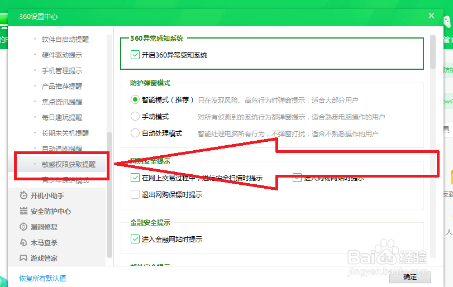Click the 开机小助手 clock icon
Viewport: 453px width, 287px height.
(x=23, y=195)
